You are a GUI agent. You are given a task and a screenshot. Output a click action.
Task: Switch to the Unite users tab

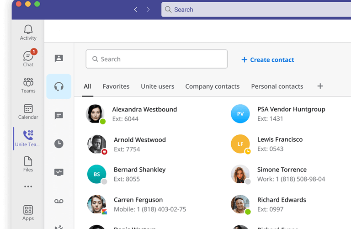157,86
